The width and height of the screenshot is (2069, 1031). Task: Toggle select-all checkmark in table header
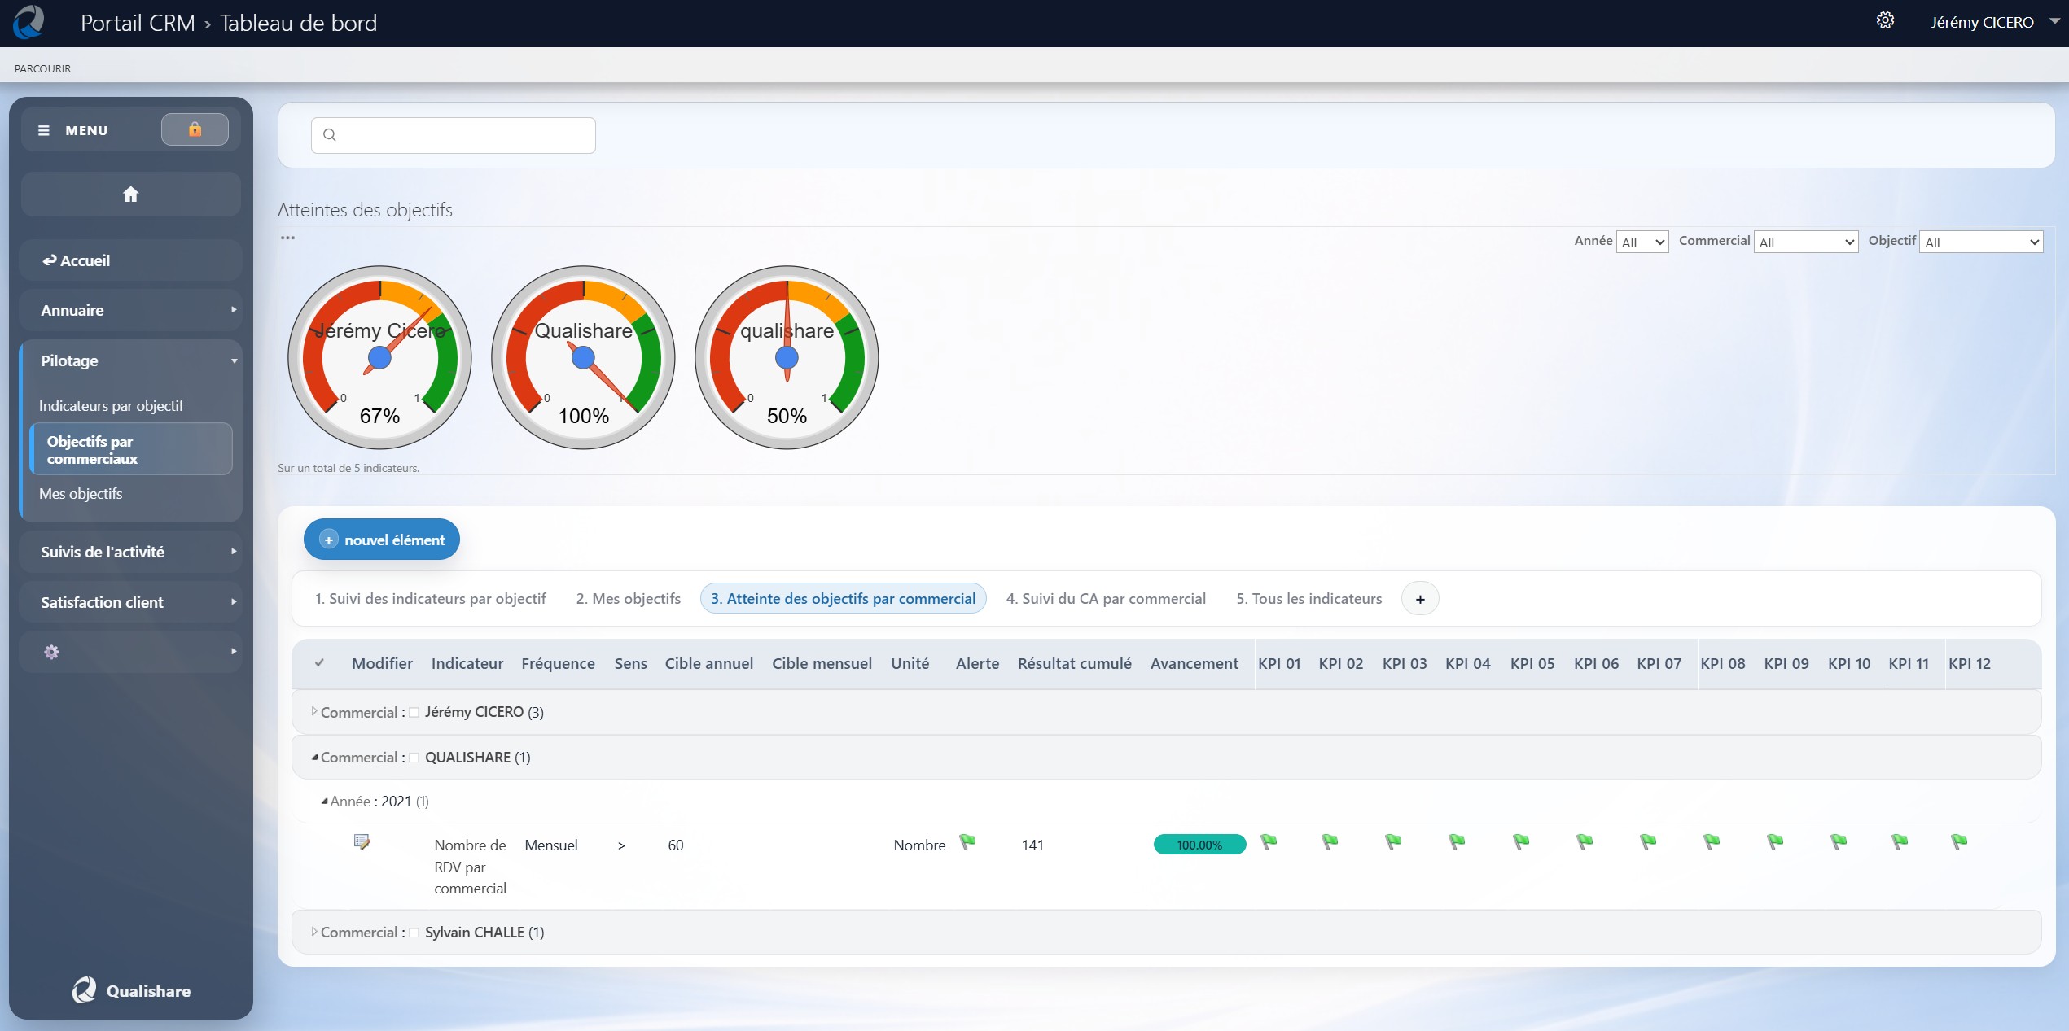click(x=319, y=663)
